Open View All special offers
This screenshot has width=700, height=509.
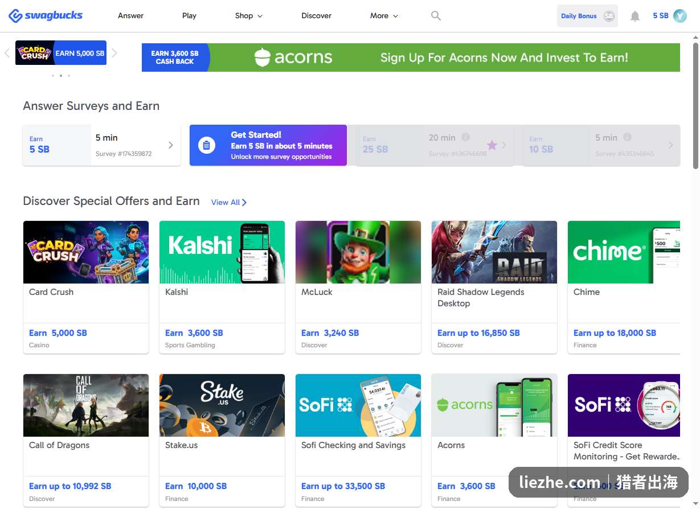(229, 202)
